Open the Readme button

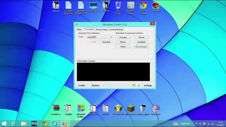tap(96, 85)
